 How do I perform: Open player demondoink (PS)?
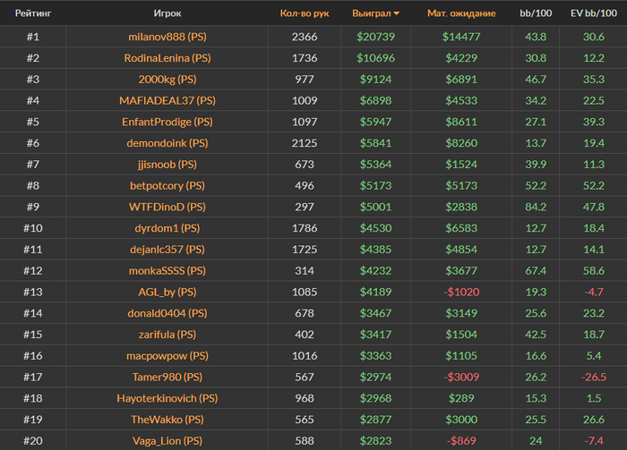pyautogui.click(x=167, y=143)
